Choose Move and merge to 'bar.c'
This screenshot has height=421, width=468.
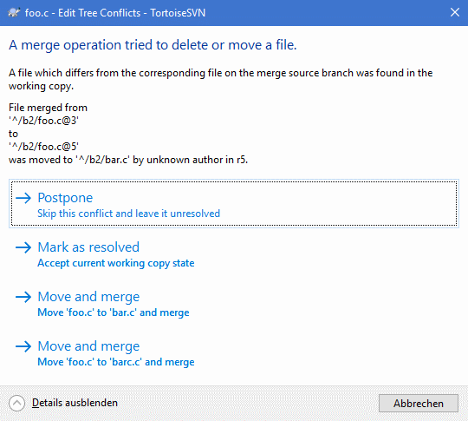point(234,303)
